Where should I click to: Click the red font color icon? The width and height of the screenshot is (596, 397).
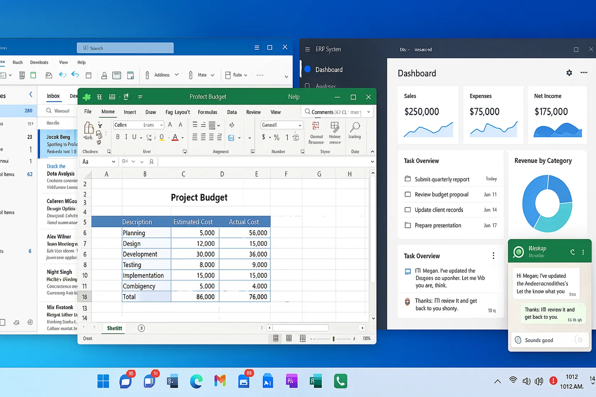[x=175, y=138]
